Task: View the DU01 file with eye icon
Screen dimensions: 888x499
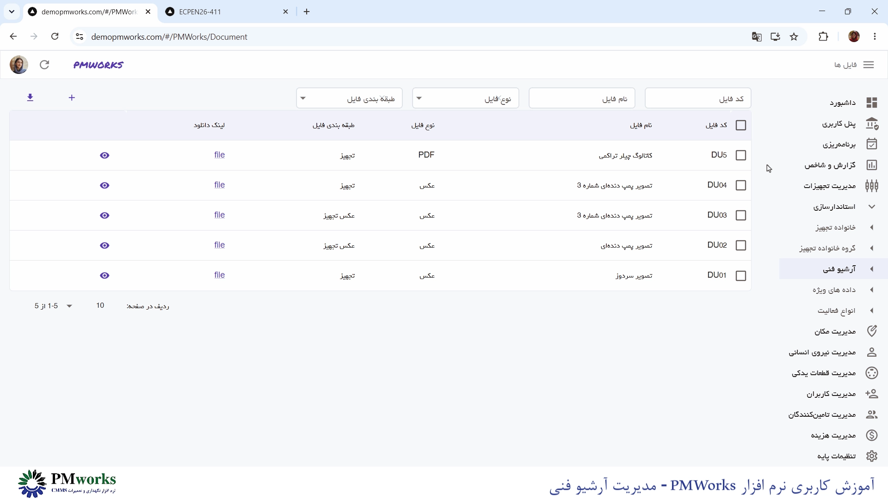Action: point(105,275)
